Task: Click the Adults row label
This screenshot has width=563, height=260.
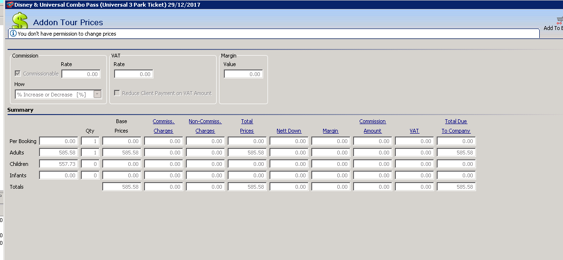Action: (x=17, y=153)
